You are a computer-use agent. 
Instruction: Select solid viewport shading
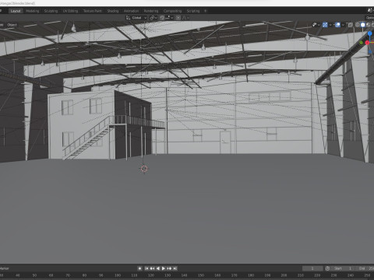(363, 25)
